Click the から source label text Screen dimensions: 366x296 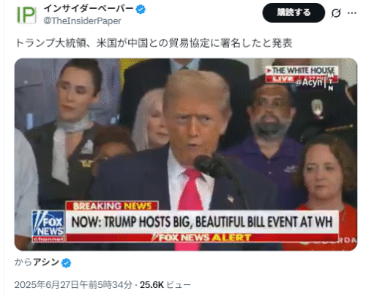pyautogui.click(x=23, y=262)
